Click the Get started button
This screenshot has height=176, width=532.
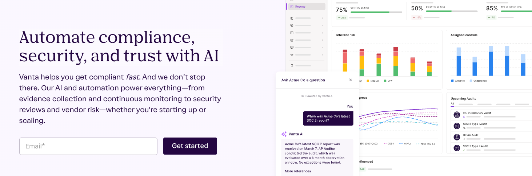[190, 146]
